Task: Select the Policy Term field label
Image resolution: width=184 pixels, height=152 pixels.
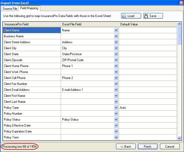Action: coord(11,137)
